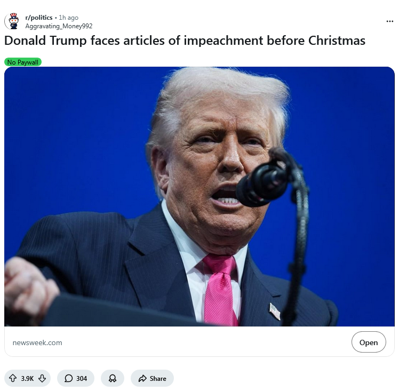Click the Share label text

(x=158, y=379)
